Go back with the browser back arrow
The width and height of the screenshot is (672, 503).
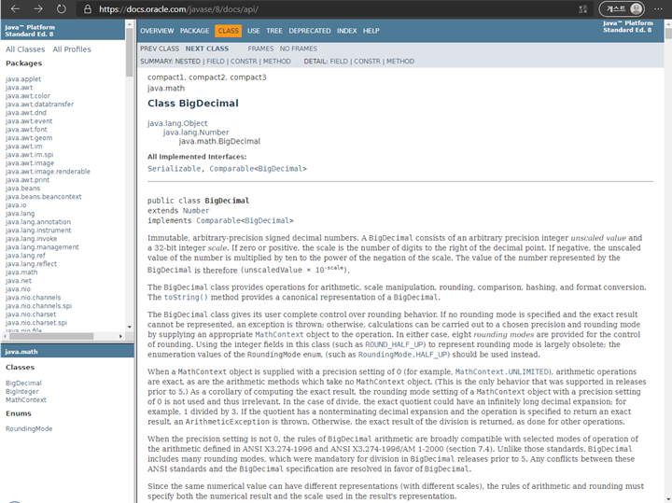(x=16, y=9)
